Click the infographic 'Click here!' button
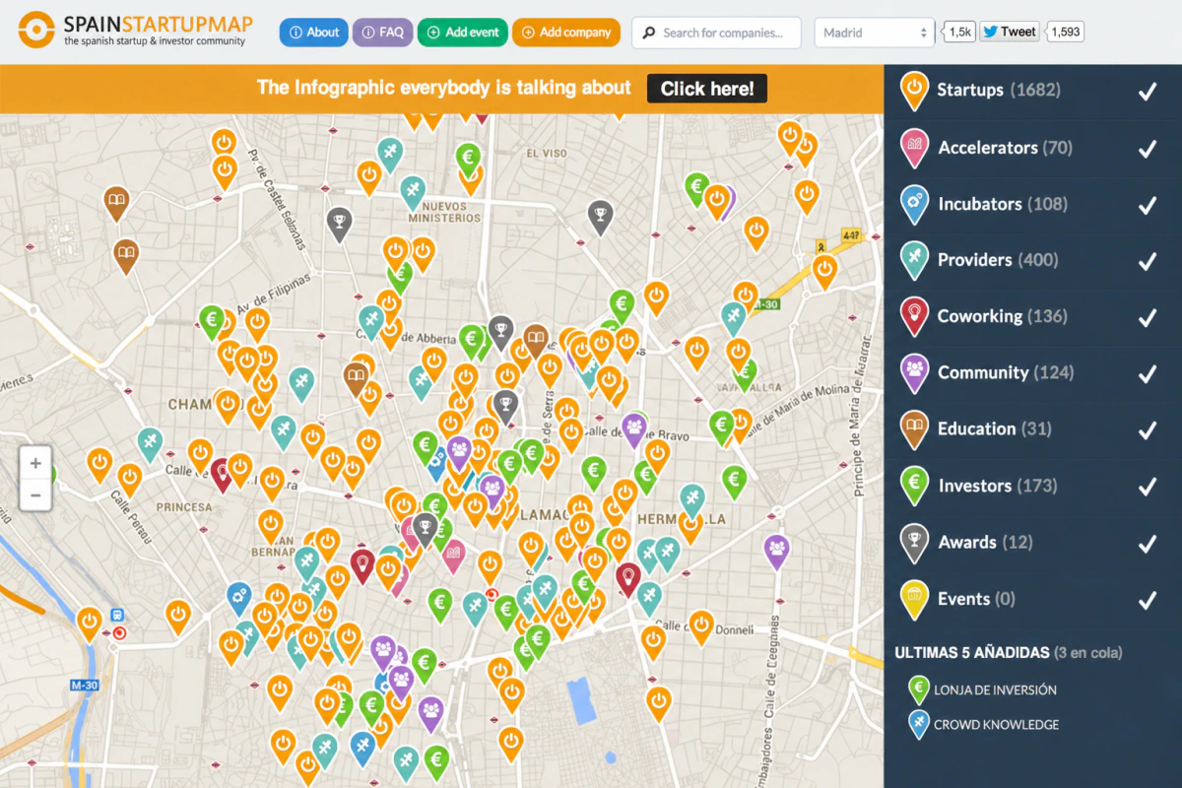The width and height of the screenshot is (1182, 788). [x=707, y=89]
